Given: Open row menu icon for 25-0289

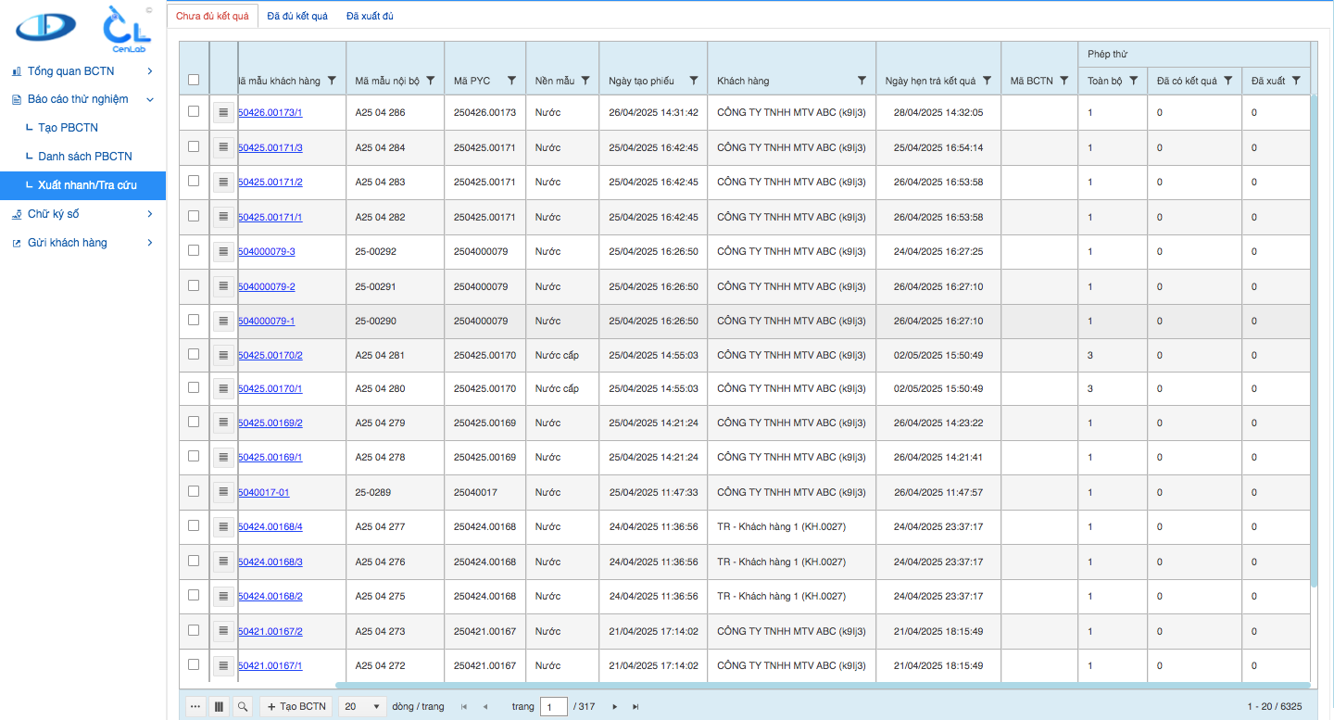Looking at the screenshot, I should 223,492.
